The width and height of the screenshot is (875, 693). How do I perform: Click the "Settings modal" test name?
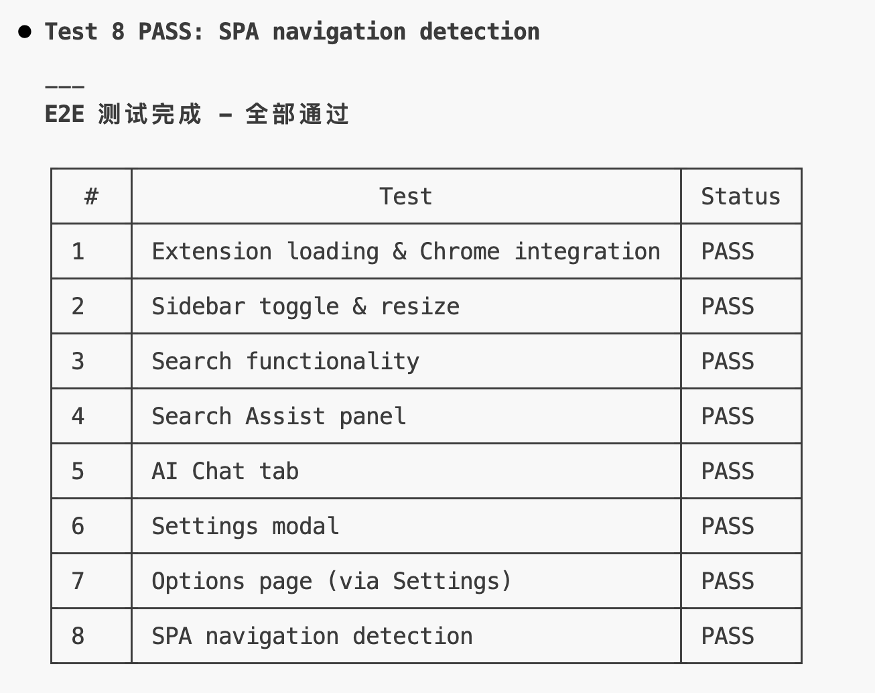[x=245, y=526]
